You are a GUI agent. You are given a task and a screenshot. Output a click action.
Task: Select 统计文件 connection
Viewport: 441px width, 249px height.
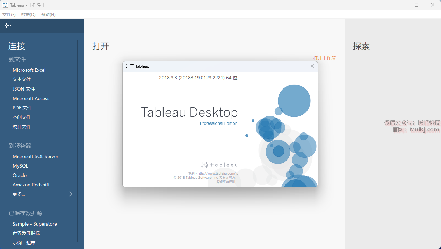pos(22,127)
